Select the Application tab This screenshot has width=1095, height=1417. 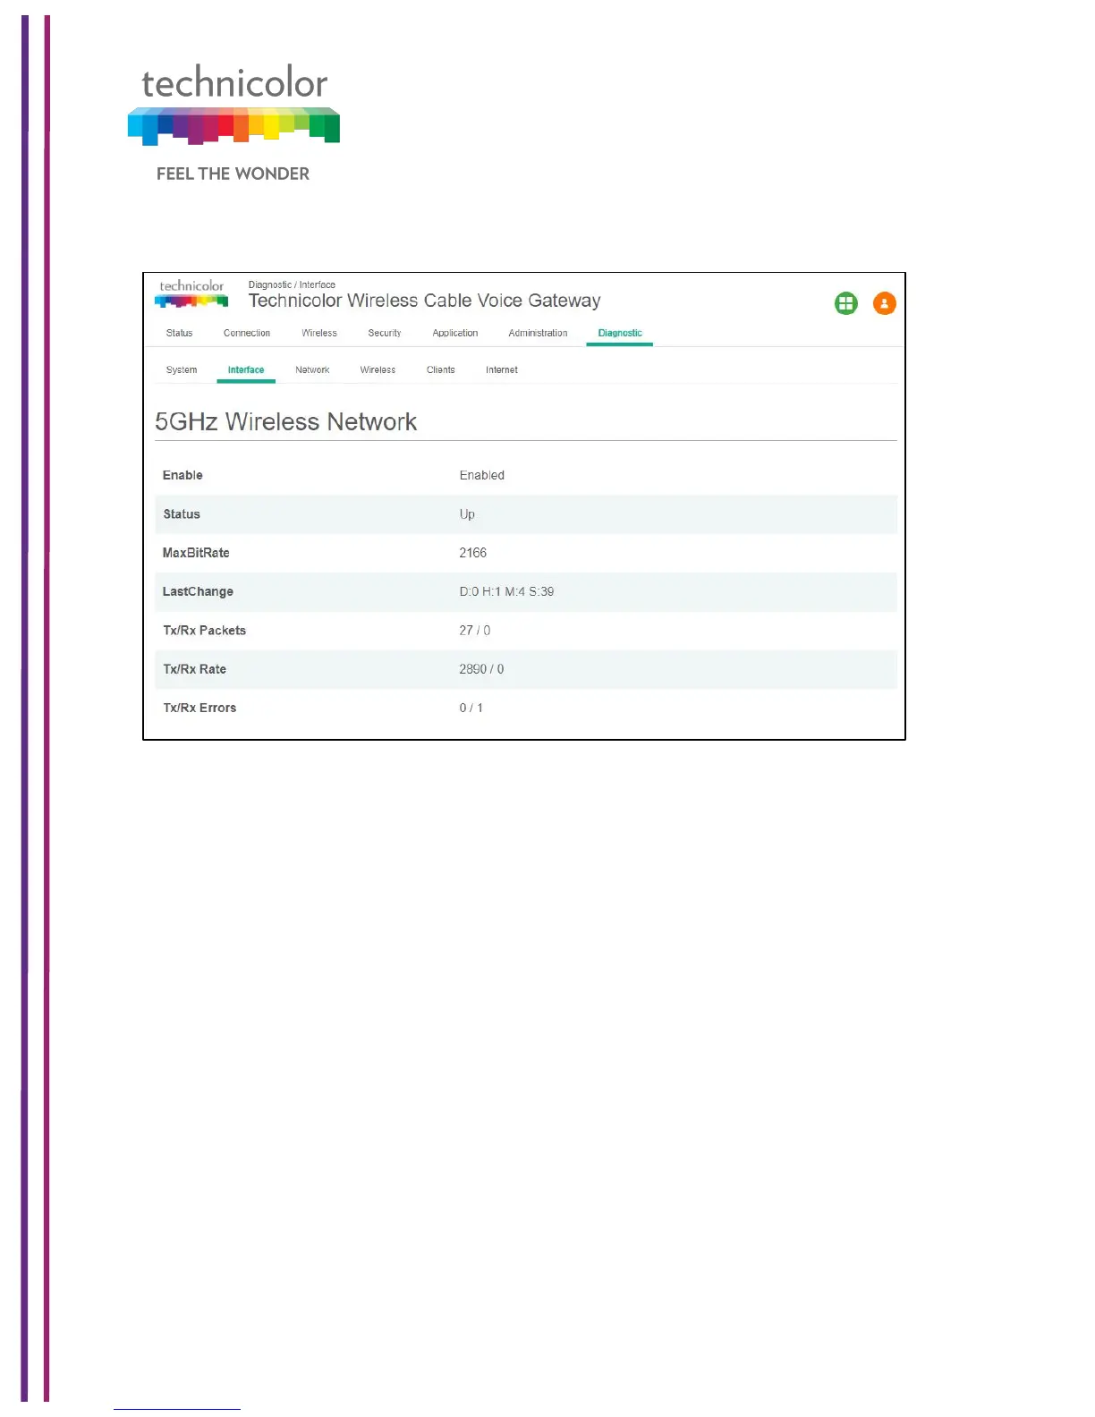coord(455,333)
